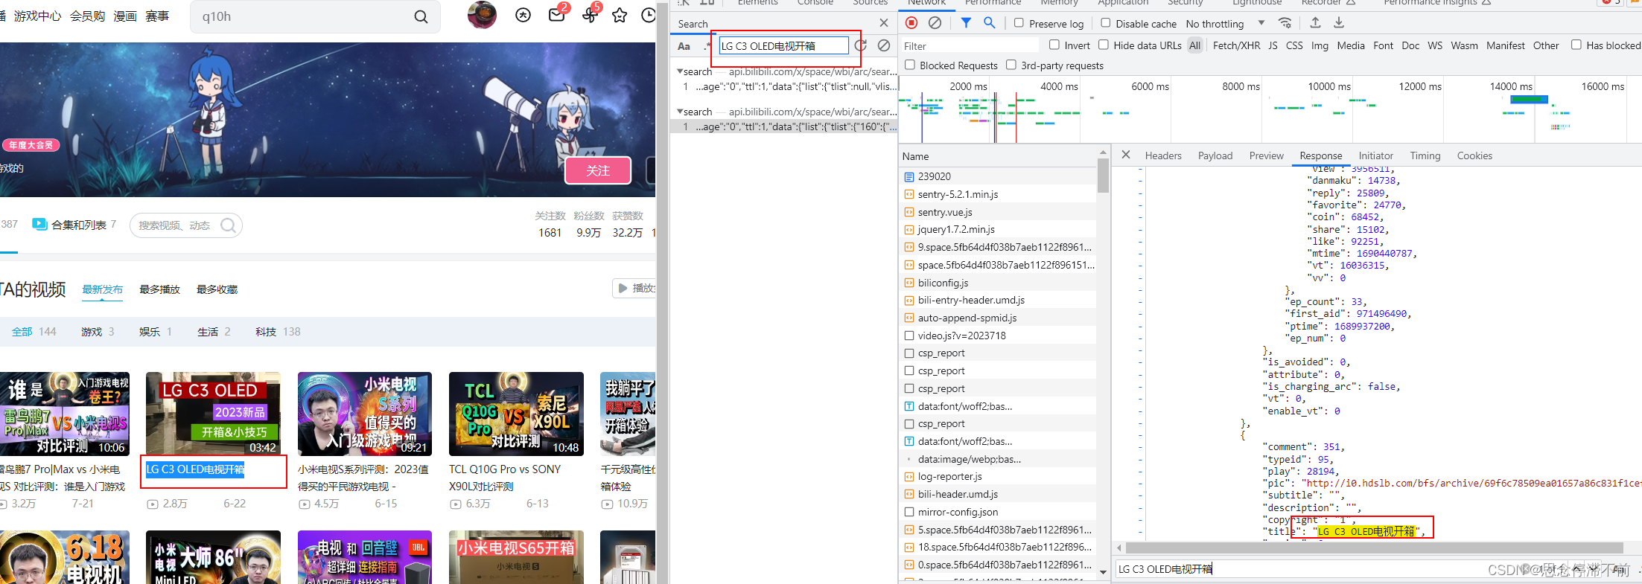1642x584 pixels.
Task: Collapse the first search result group
Action: click(x=679, y=71)
